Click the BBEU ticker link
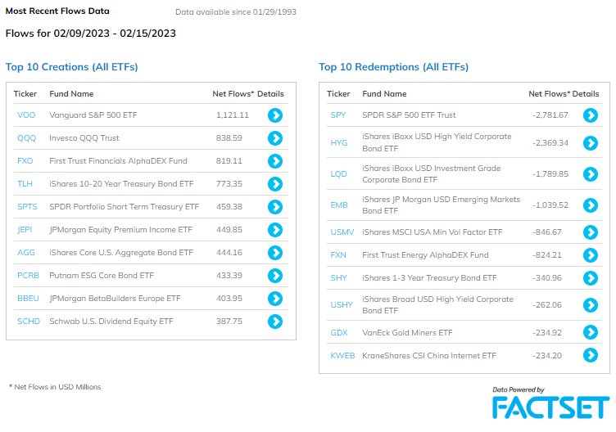The image size is (616, 432). (29, 298)
